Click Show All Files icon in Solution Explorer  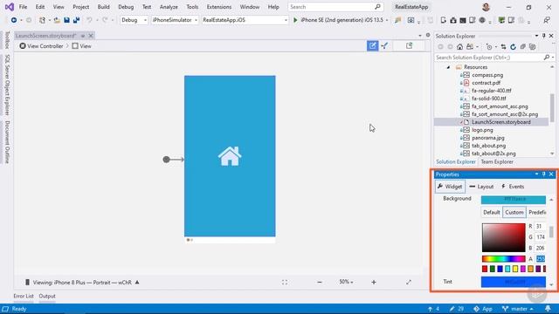[x=532, y=46]
